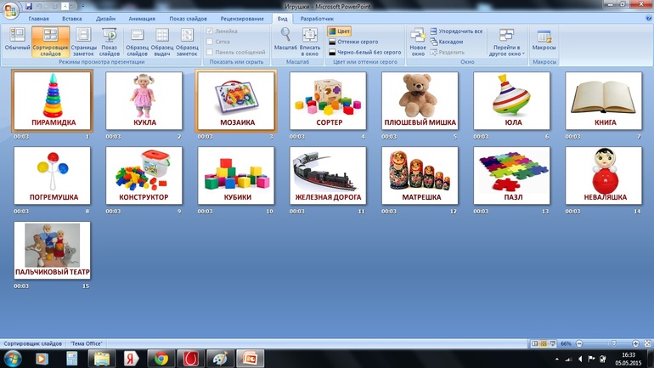Start Показ слайдов slide show view
Viewport: 654px width, 368px height.
pyautogui.click(x=110, y=39)
